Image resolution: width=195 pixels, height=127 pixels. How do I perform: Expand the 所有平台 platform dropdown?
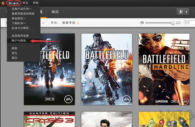point(70,23)
